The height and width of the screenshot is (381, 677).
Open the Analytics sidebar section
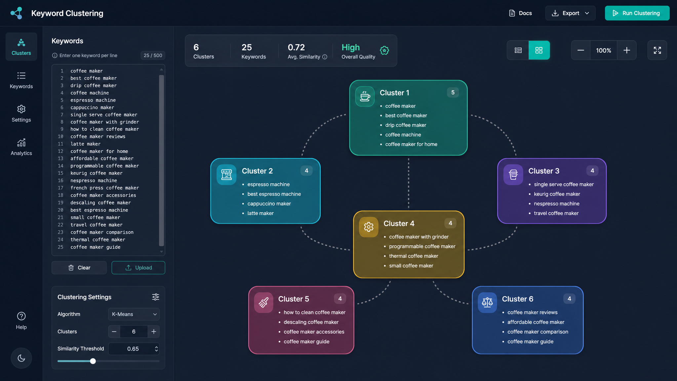pyautogui.click(x=21, y=147)
